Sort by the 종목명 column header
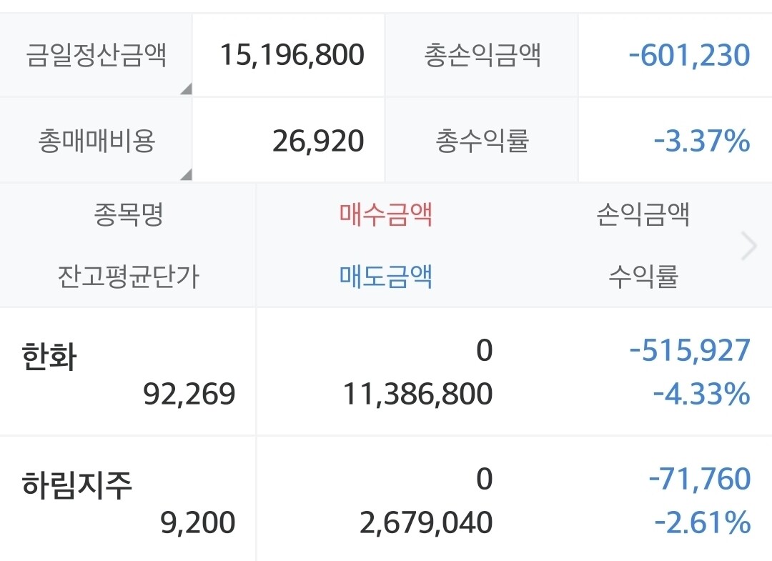 [x=129, y=214]
